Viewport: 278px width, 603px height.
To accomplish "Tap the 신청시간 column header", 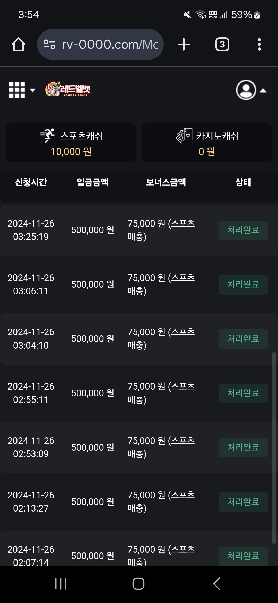I will coord(31,182).
